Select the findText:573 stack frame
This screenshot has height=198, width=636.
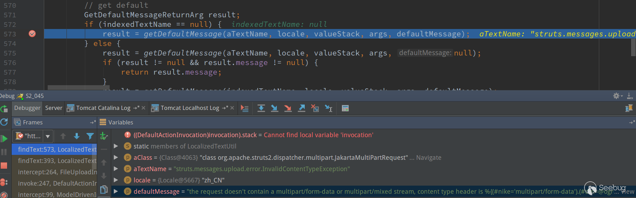tap(54, 149)
